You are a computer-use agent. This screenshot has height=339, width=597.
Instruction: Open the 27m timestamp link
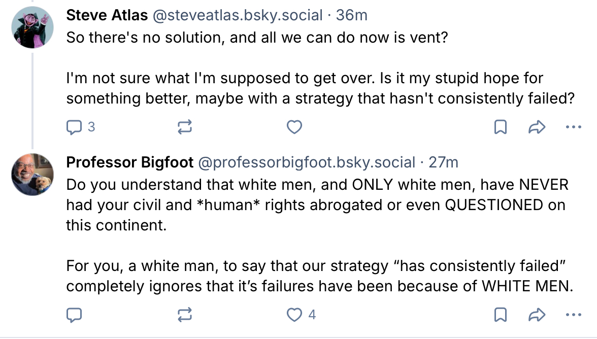pyautogui.click(x=444, y=162)
